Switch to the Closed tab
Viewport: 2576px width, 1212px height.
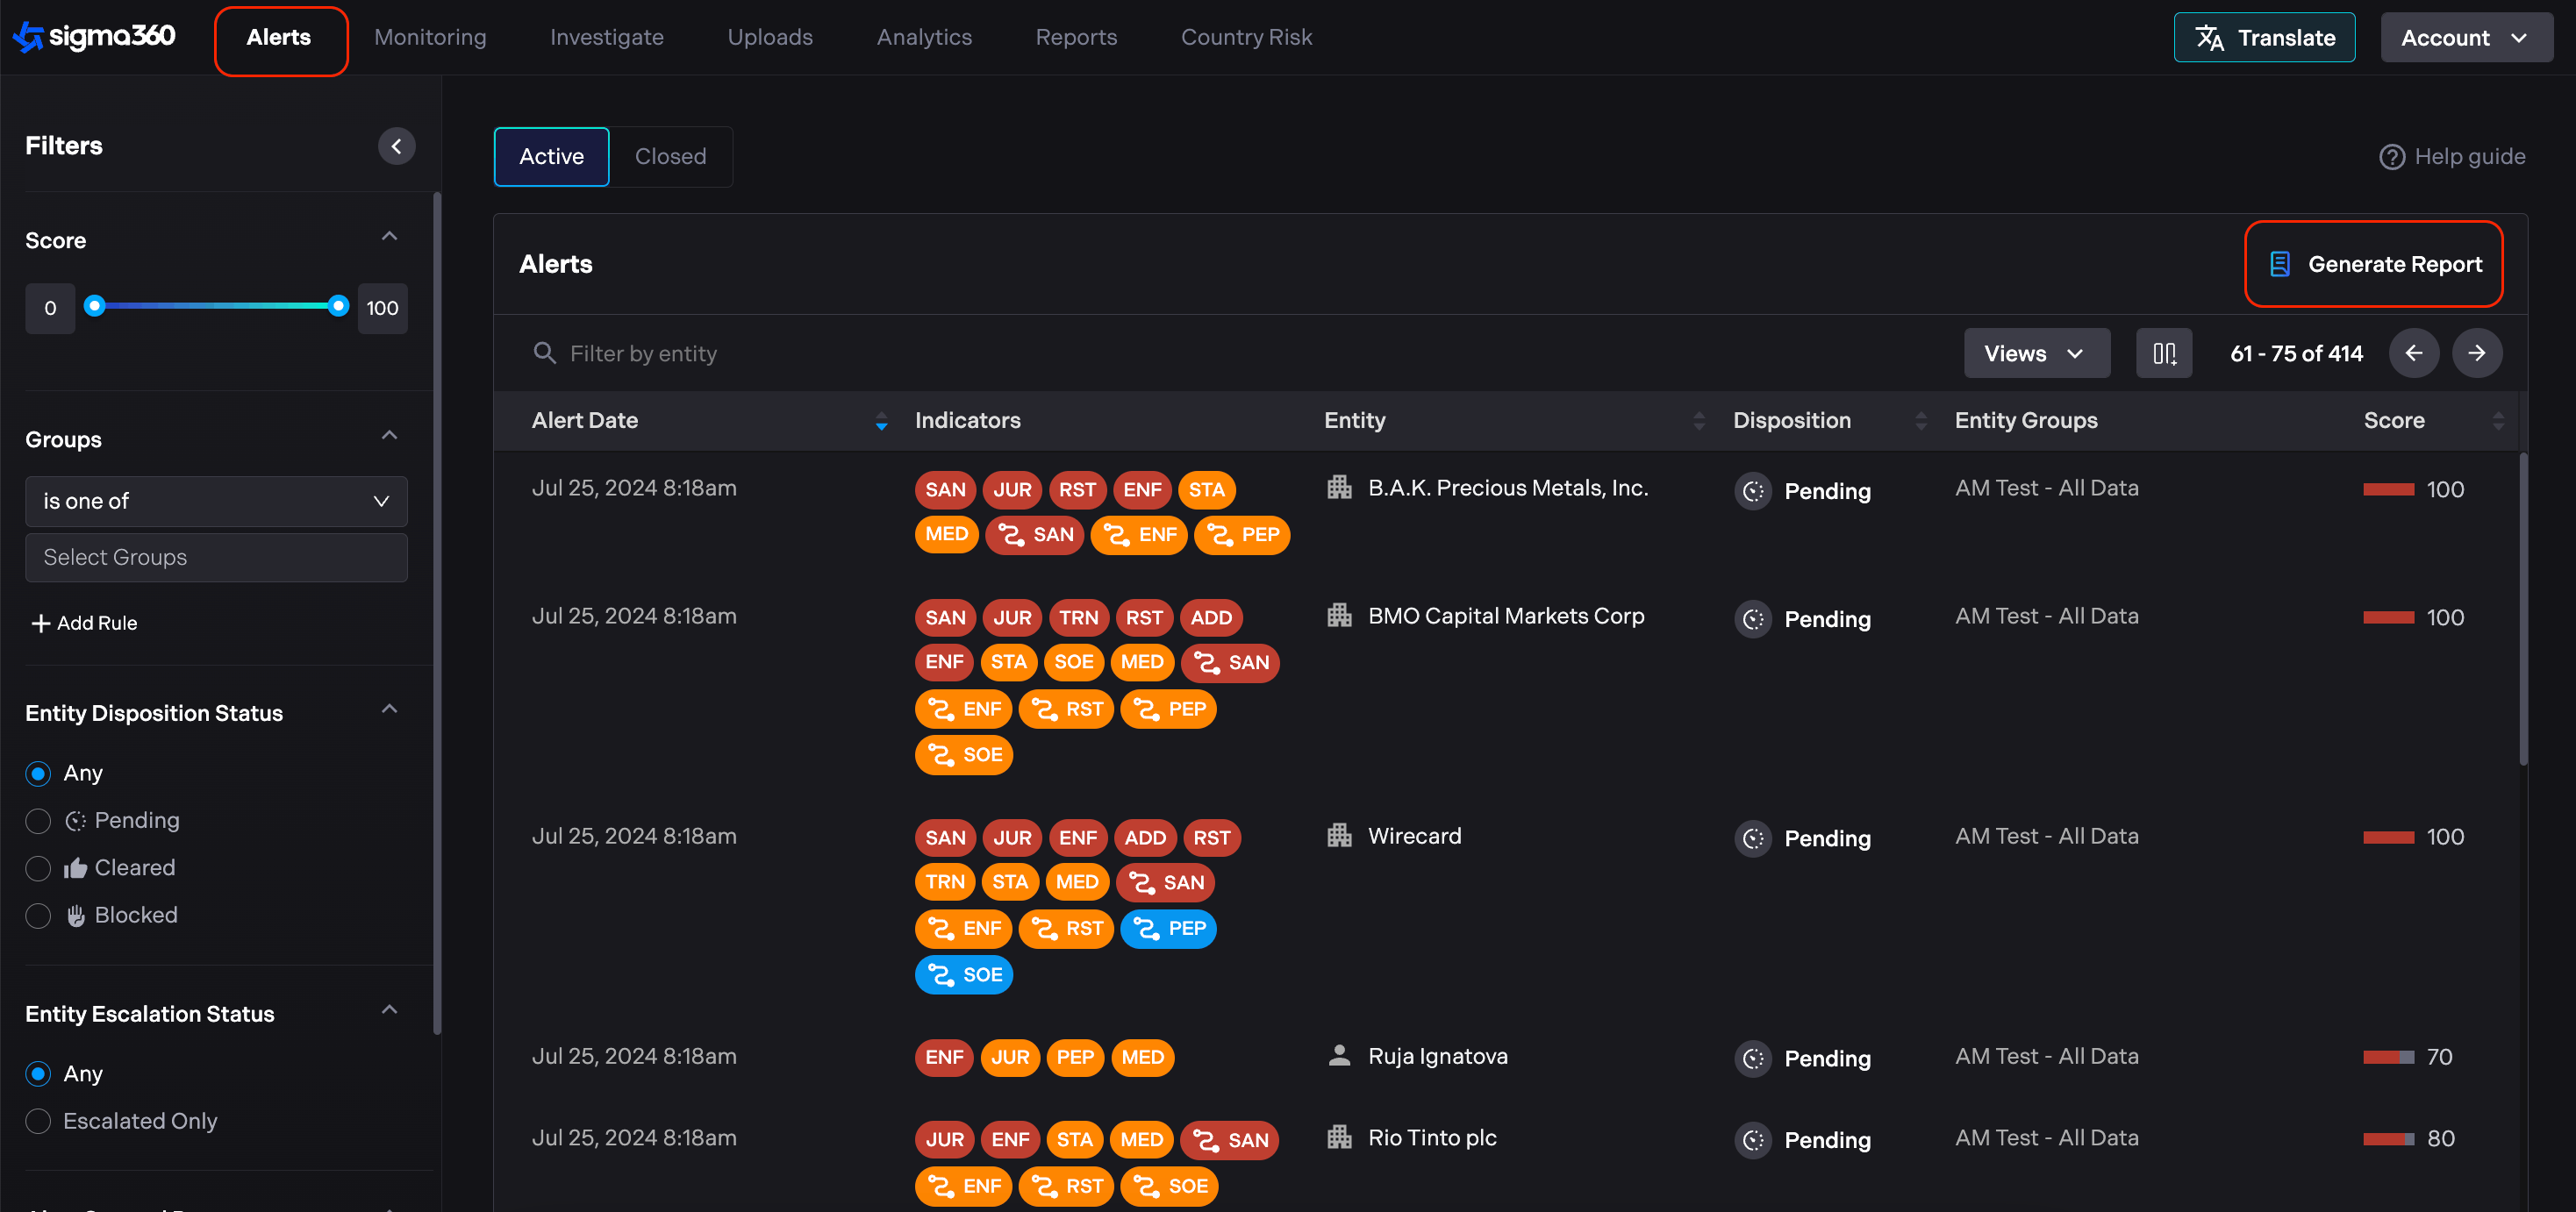(670, 157)
